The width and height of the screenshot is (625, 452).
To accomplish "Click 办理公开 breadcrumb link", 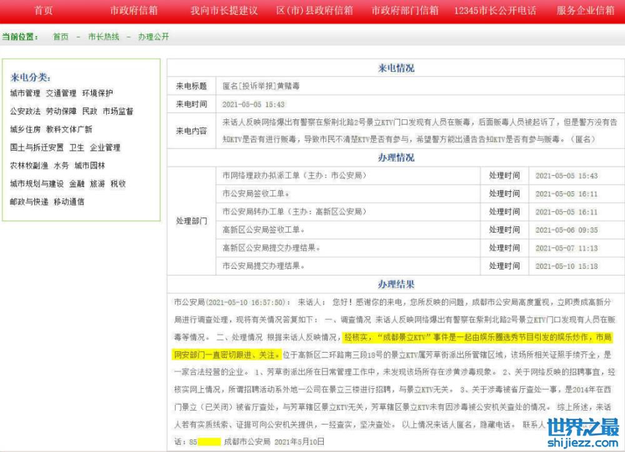I will coord(153,37).
